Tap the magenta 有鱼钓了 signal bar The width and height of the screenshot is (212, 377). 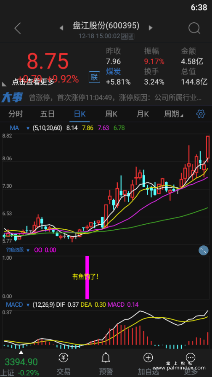[x=87, y=277]
